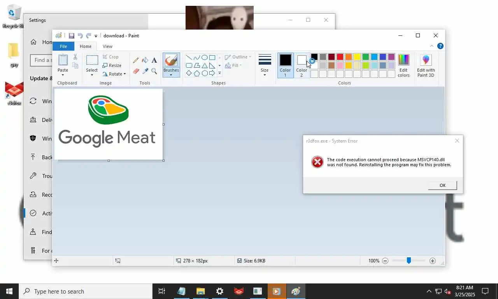Choose the Rectangle shape
The width and height of the screenshot is (498, 299).
(212, 57)
